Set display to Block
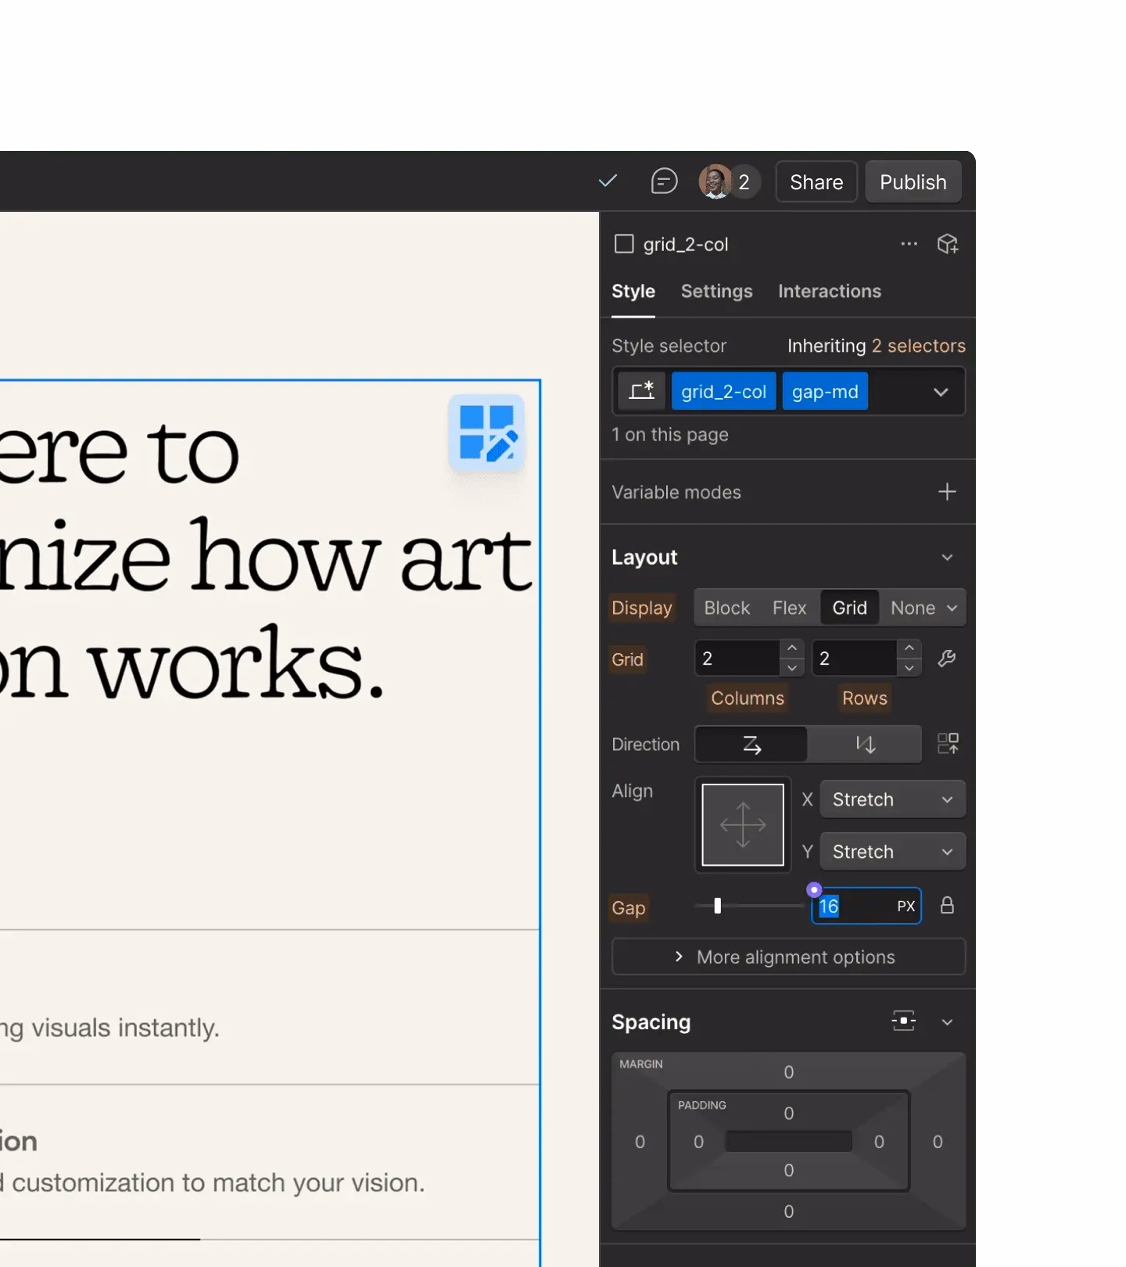1126x1267 pixels. (726, 608)
